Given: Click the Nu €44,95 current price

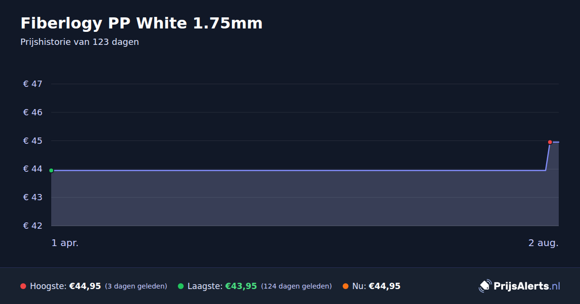Looking at the screenshot, I should point(385,286).
